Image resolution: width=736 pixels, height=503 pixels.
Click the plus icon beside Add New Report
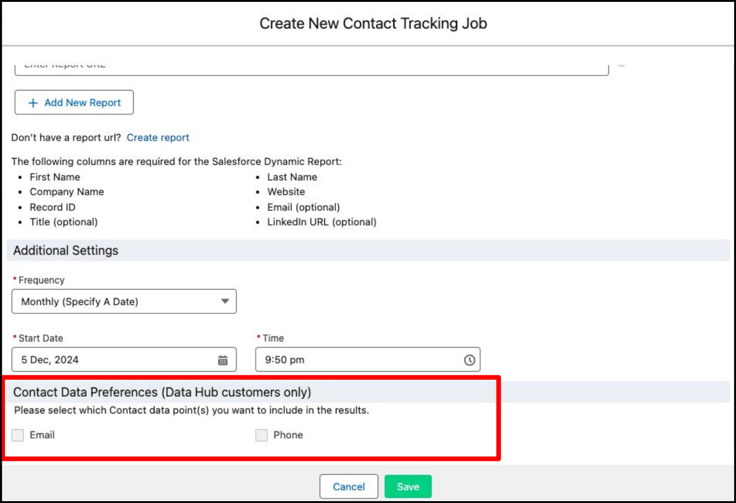click(33, 103)
